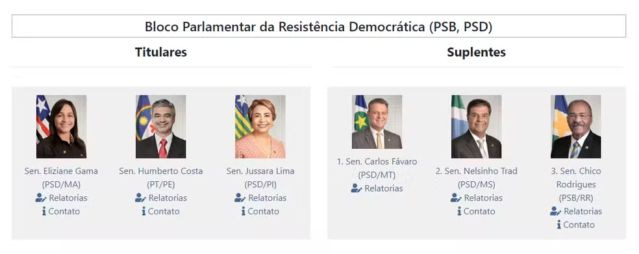Open Sen. Eliziane Gama photo

[61, 127]
